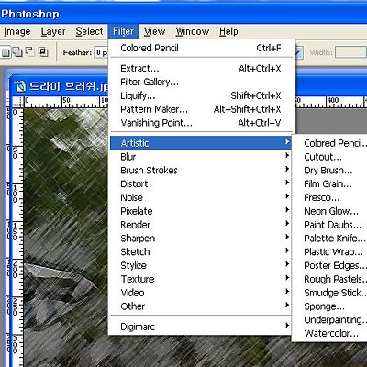
Task: Click the document window title bar
Action: tap(60, 86)
